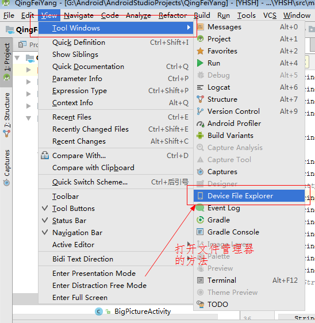Switch to the Captures side tab

[6, 168]
